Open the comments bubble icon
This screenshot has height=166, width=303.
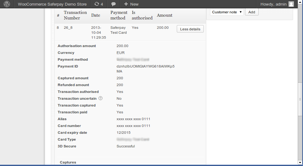tap(114, 4)
